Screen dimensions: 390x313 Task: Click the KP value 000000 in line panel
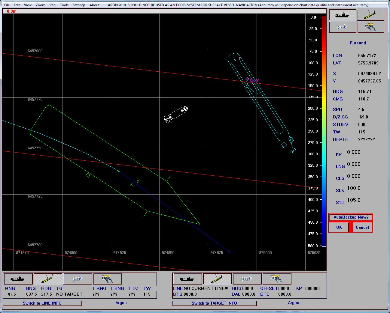(312, 288)
